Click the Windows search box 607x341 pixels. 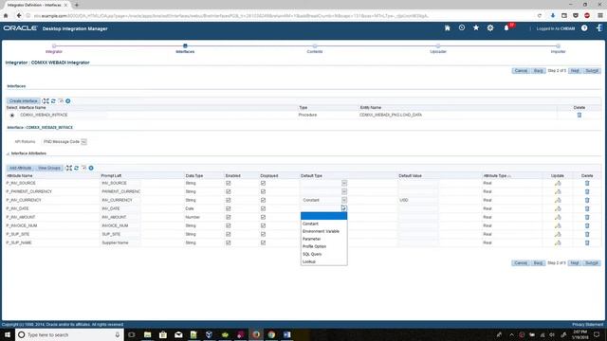click(x=69, y=334)
